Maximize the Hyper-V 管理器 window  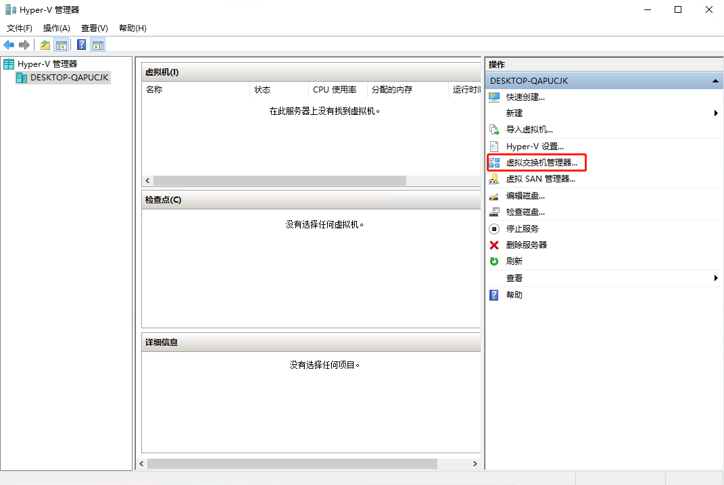pos(678,9)
